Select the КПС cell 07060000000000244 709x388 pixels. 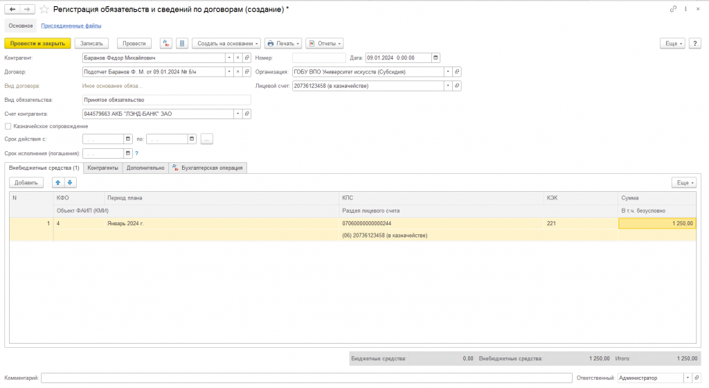(441, 223)
